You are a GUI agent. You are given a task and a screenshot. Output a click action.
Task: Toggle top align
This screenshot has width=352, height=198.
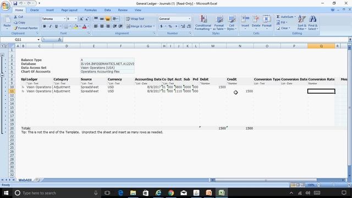[96, 19]
